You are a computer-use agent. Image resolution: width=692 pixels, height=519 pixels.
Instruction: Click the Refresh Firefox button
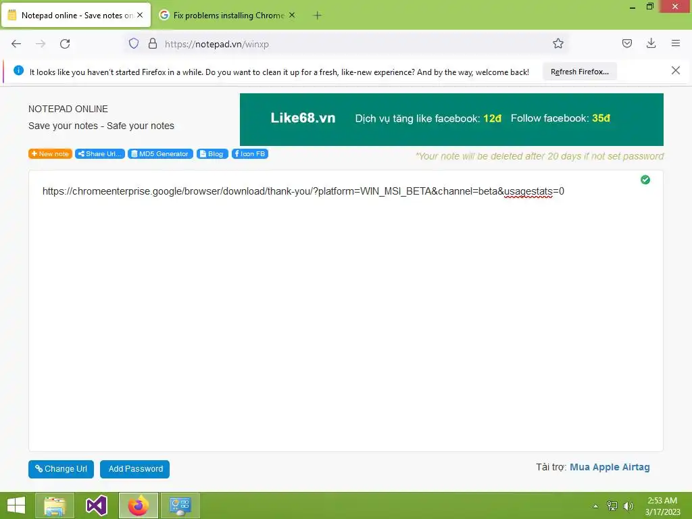click(x=579, y=72)
